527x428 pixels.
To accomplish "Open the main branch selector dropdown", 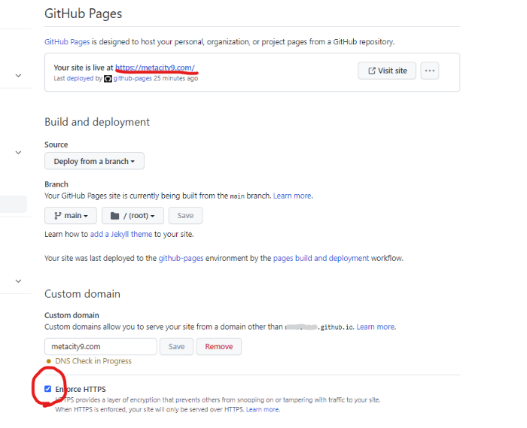I will 71,215.
